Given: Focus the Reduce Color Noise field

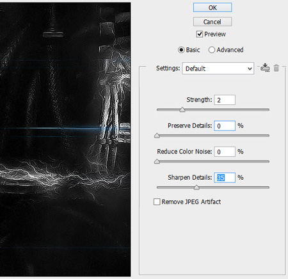Looking at the screenshot, I should coord(225,152).
